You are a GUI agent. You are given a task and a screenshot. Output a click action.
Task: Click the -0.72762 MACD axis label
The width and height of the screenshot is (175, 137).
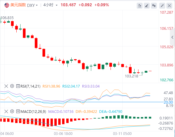(165, 128)
